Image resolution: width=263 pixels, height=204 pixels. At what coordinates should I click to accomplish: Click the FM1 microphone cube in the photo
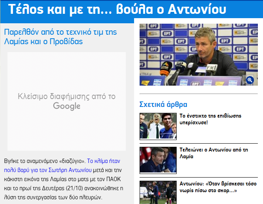[211, 68]
